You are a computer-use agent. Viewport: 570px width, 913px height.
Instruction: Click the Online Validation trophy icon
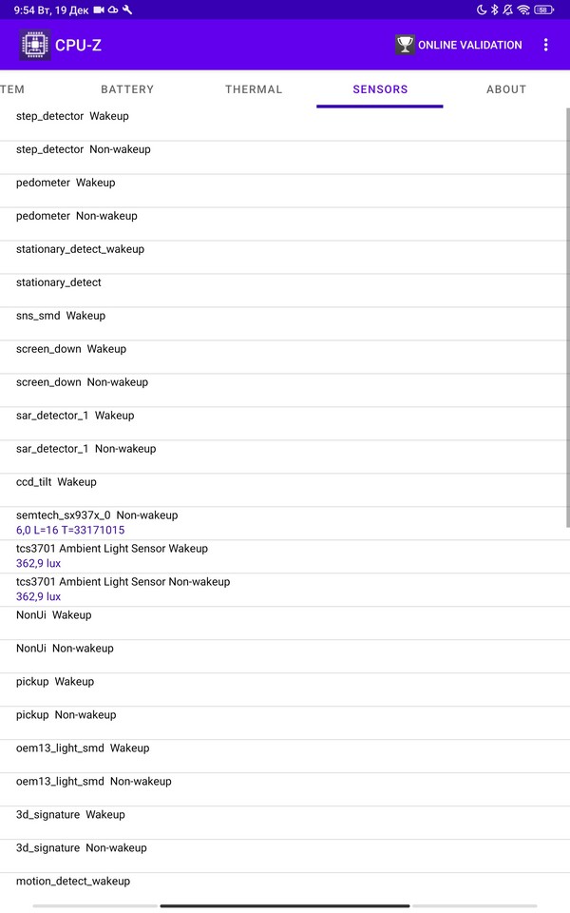coord(405,45)
